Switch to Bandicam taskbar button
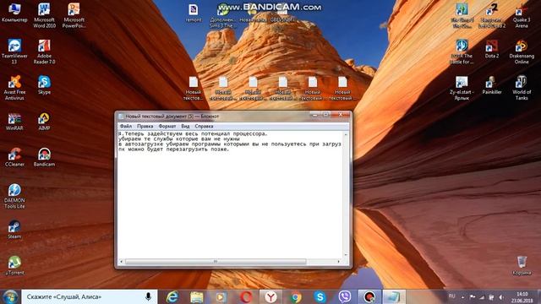The height and width of the screenshot is (304, 541). point(369,296)
